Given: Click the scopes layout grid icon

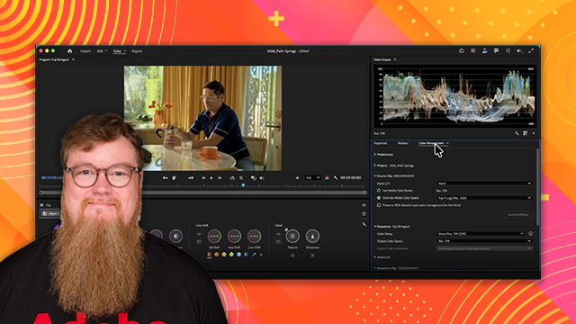Looking at the screenshot, I should pos(526,133).
